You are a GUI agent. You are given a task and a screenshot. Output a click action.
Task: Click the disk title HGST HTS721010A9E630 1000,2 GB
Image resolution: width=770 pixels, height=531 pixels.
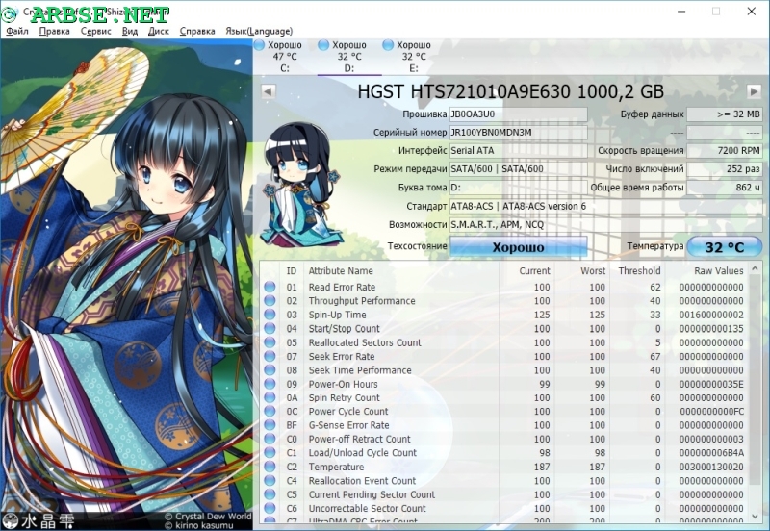(511, 91)
